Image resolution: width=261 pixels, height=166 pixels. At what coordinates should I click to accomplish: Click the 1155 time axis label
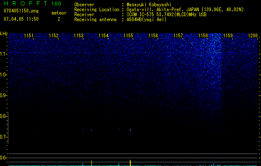pyautogui.click(x=129, y=36)
